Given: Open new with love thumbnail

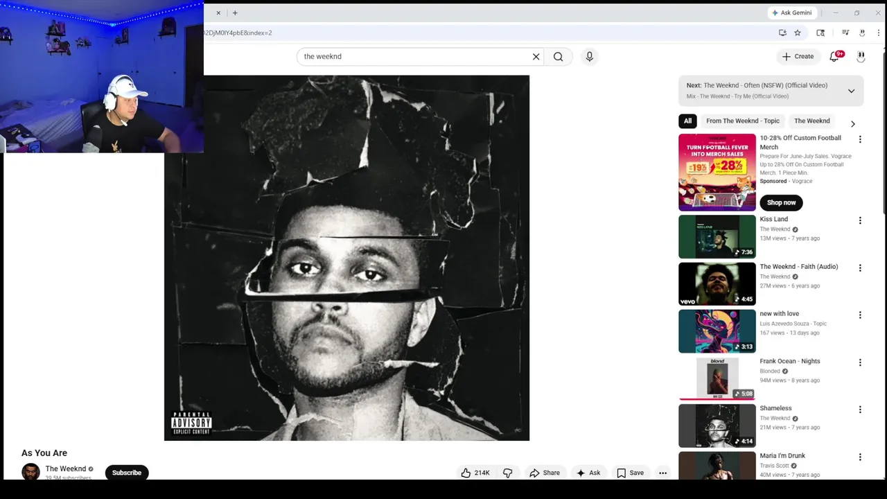Looking at the screenshot, I should tap(717, 331).
